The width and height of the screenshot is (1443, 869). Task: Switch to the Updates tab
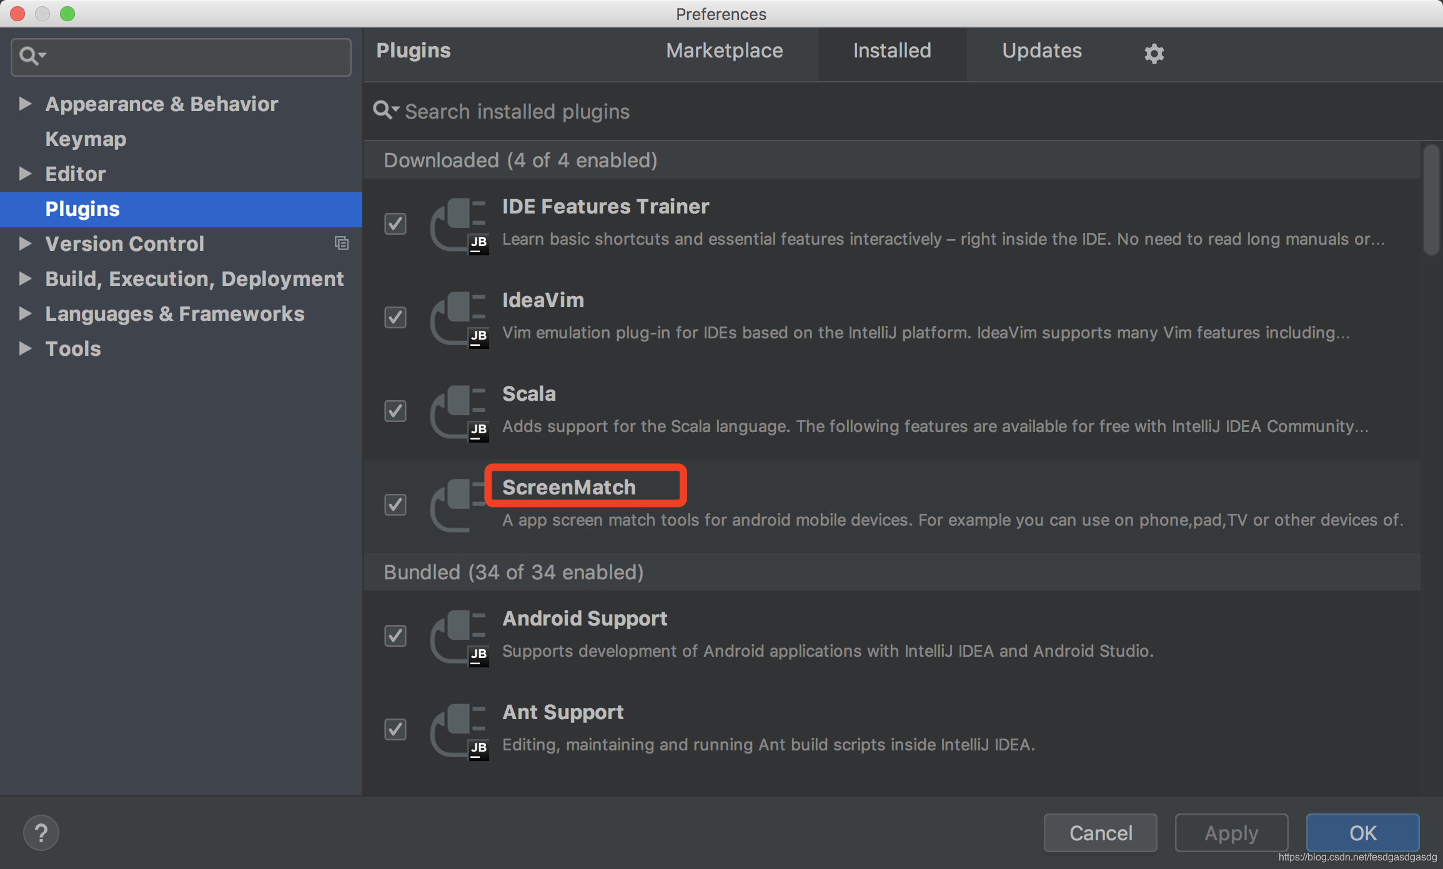[x=1041, y=51]
